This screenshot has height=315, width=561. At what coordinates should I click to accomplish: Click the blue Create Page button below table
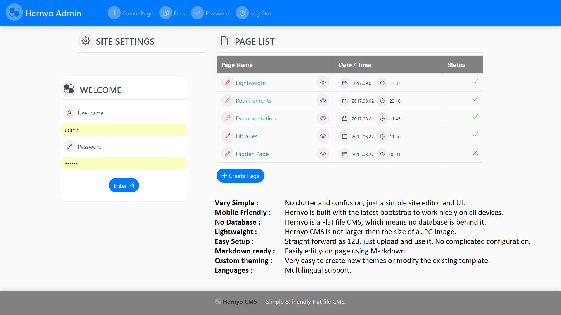pos(240,176)
